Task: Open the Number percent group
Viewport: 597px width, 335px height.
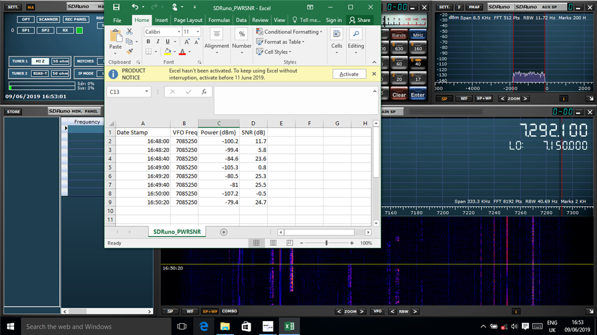Action: pyautogui.click(x=242, y=34)
